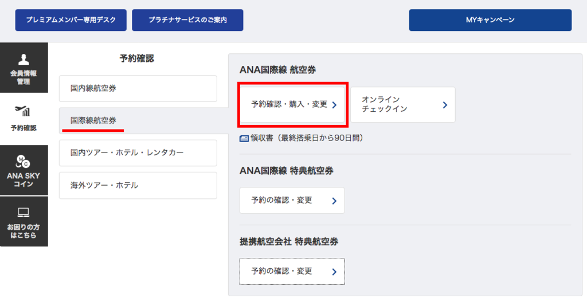Click chevron on 予約確認・購入・変更 button
Viewport: 587px width, 306px height.
pos(334,105)
